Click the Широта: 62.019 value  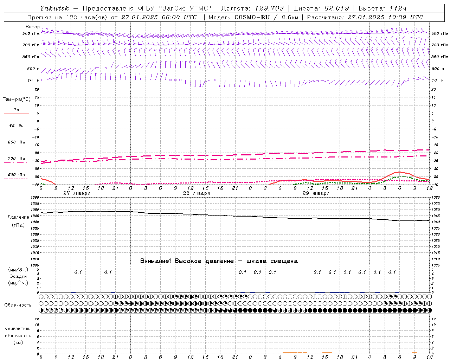321,8
